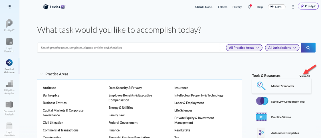Viewport: 321px width, 138px height.
Task: Toggle the Light theme switch
Action: [x=276, y=7]
